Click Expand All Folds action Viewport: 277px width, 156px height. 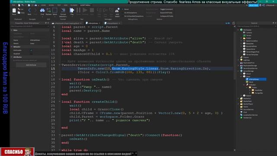click(166, 13)
